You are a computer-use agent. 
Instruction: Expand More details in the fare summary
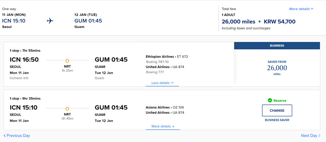click(301, 9)
